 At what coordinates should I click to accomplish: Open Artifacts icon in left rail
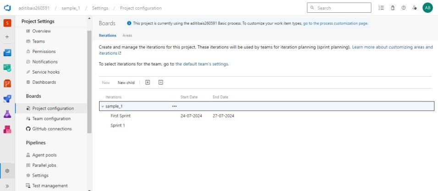[7, 129]
